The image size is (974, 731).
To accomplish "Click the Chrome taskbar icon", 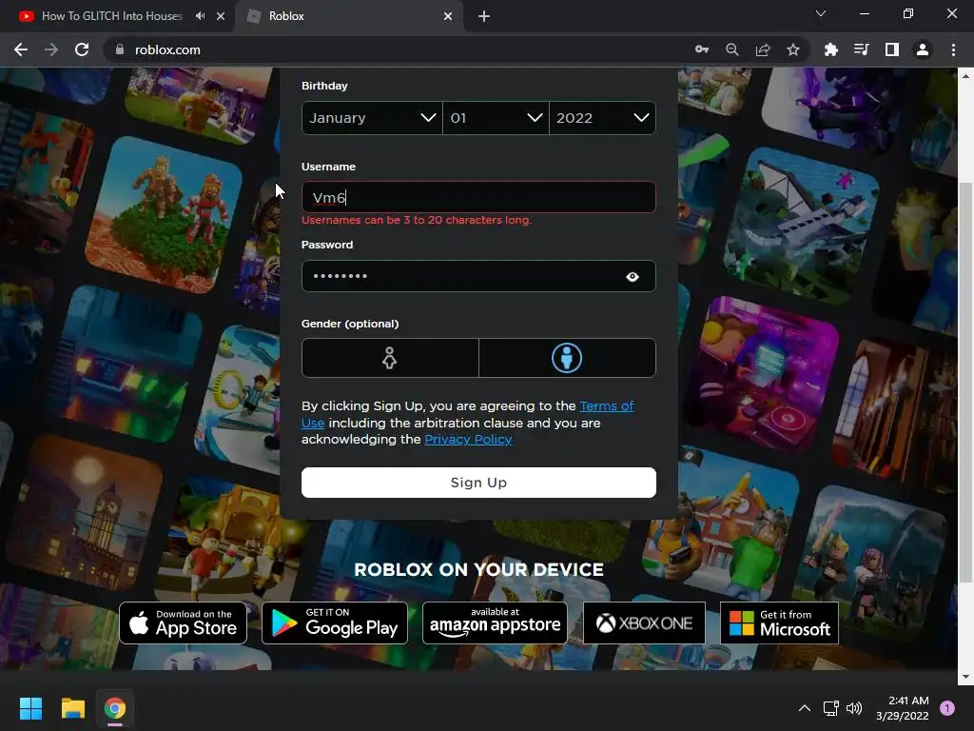I will click(115, 708).
